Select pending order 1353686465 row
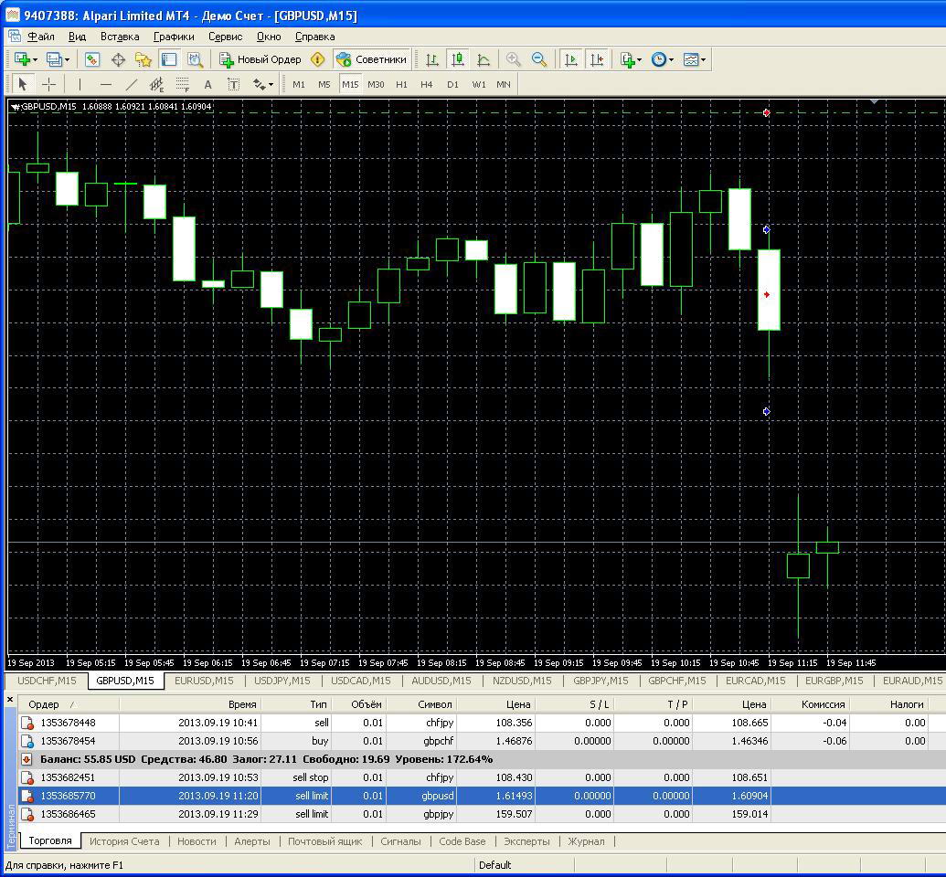This screenshot has width=946, height=877. (481, 814)
